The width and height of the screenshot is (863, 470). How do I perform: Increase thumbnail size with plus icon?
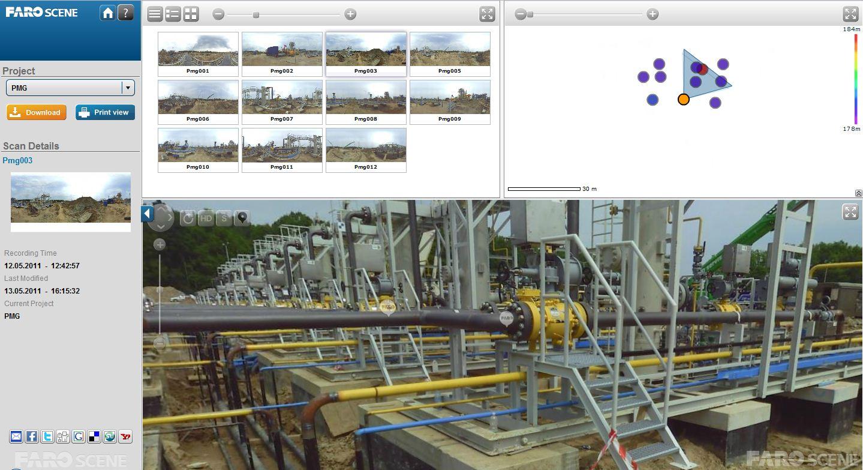click(350, 14)
